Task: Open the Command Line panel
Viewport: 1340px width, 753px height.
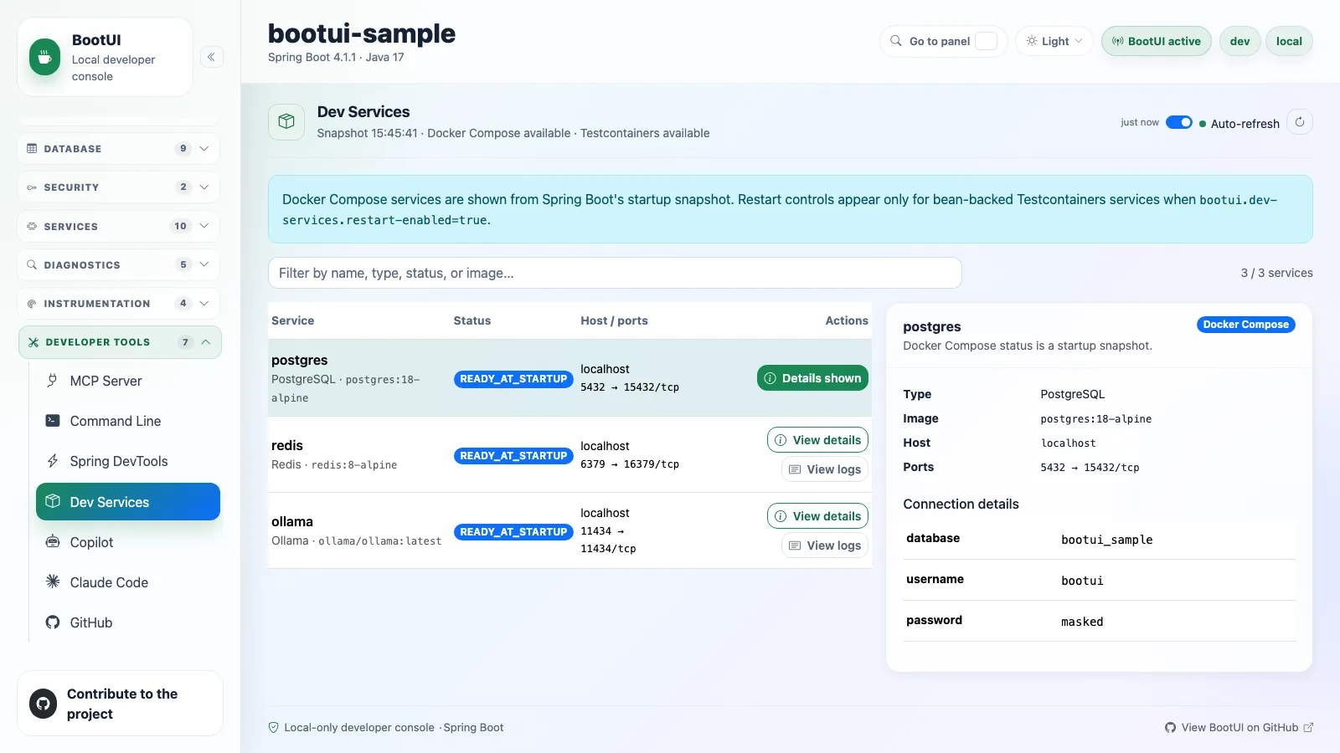Action: coord(127,421)
